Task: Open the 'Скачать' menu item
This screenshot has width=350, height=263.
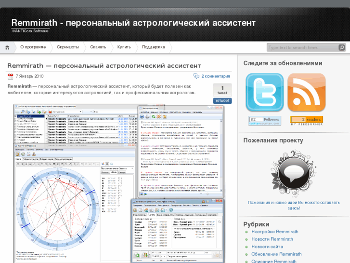Action: coord(98,47)
